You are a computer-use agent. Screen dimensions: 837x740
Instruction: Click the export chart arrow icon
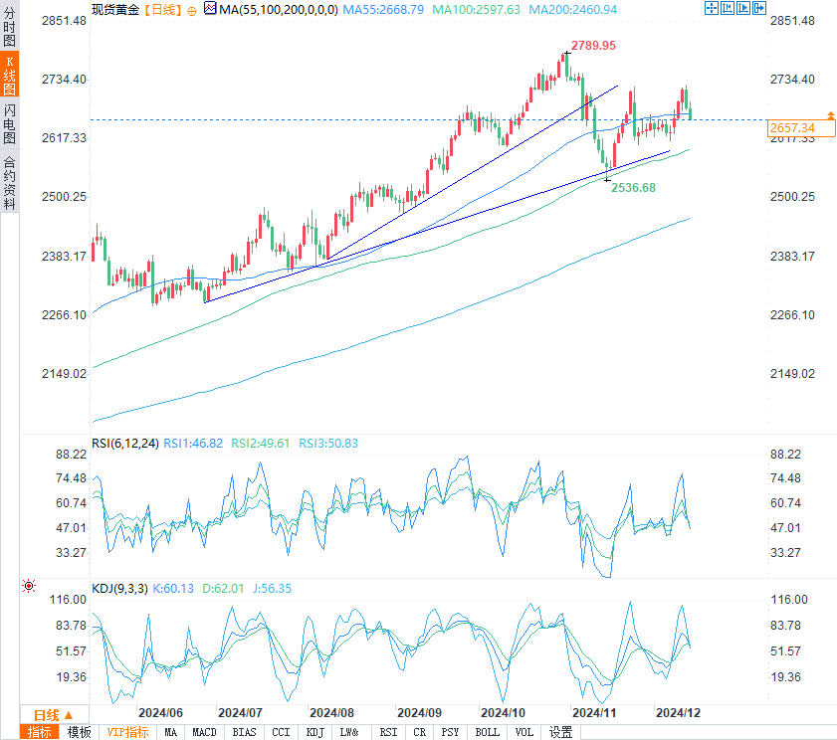click(x=759, y=8)
